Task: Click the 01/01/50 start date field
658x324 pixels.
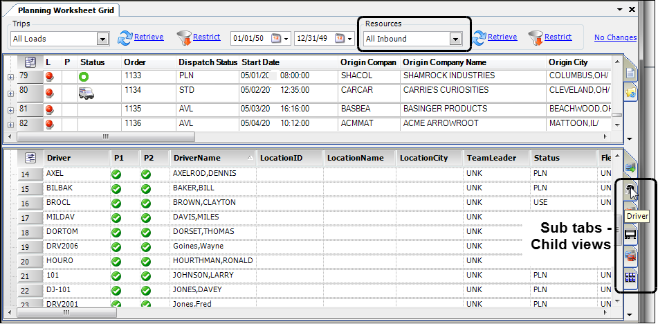Action: click(x=251, y=38)
